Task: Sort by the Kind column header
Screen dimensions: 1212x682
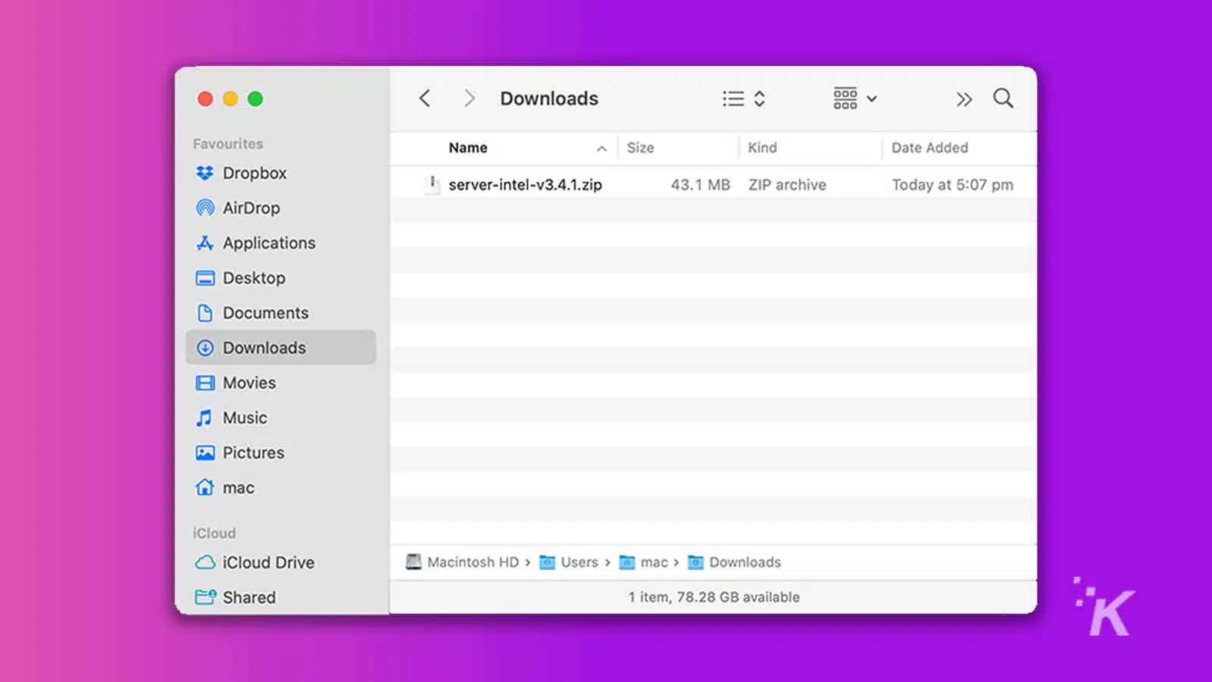Action: pos(762,148)
